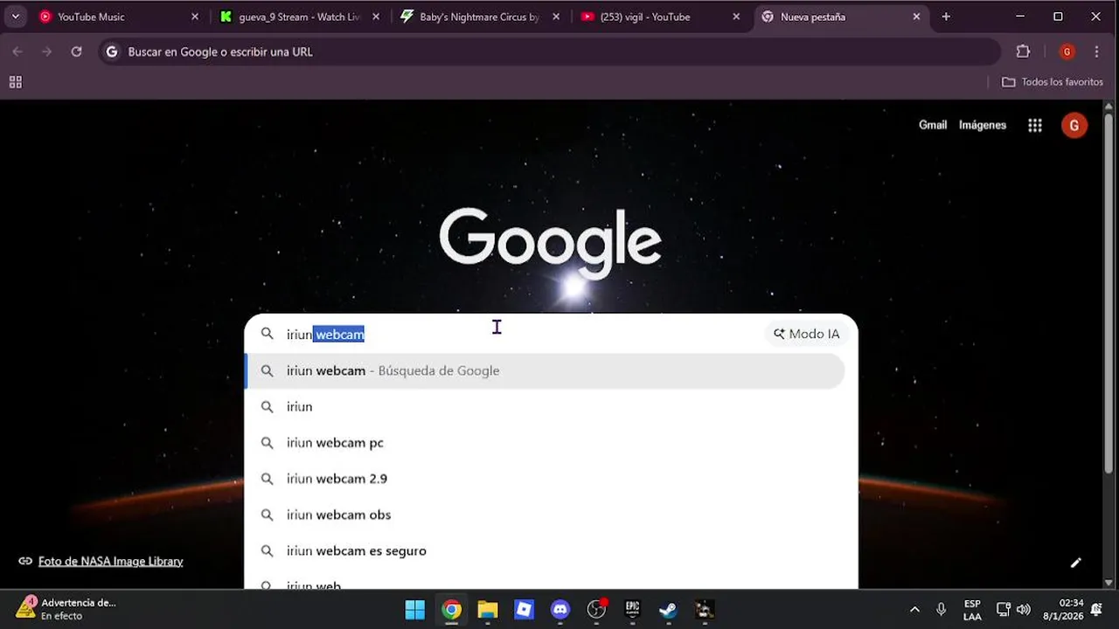
Task: Open File Explorer from taskbar
Action: pos(488,609)
